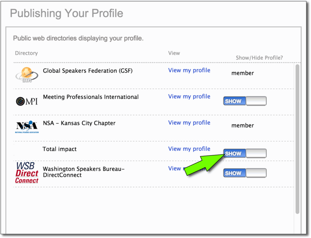This screenshot has height=238, width=311.
Task: Click the 'Publishing Your Profile' heading
Action: (x=67, y=13)
